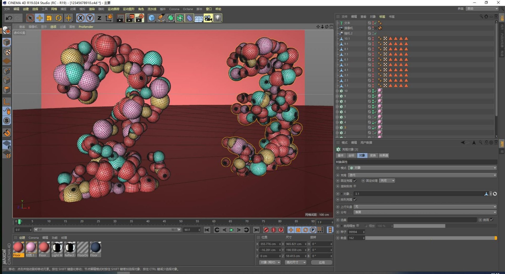Select the Scale tool in top toolbar
Viewport: 505px width, 274px height.
coord(49,18)
